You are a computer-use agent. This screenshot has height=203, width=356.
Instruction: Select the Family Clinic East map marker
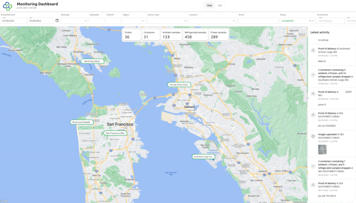point(179,85)
